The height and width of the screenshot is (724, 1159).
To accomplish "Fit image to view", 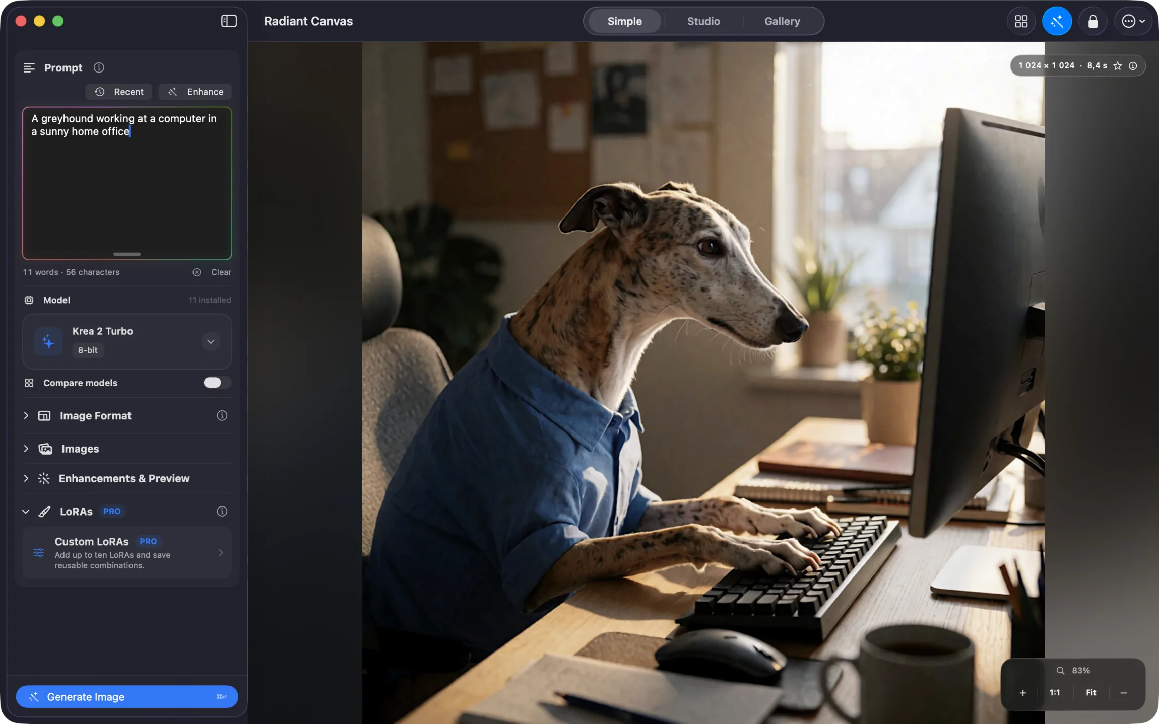I will 1090,693.
